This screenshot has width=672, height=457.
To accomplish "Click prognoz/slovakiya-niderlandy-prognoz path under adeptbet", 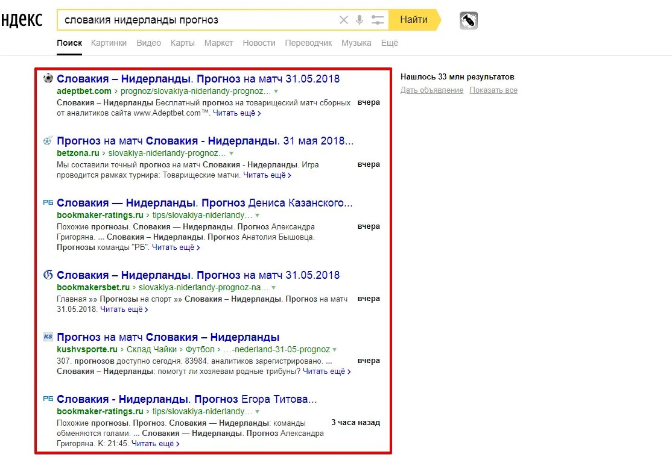I will (195, 91).
